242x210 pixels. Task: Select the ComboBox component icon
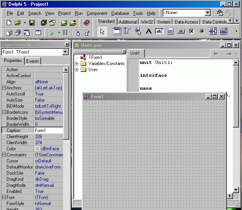tap(223, 31)
